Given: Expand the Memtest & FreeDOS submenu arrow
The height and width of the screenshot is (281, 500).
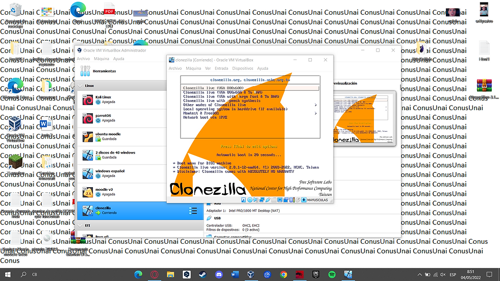Looking at the screenshot, I should pos(316,113).
